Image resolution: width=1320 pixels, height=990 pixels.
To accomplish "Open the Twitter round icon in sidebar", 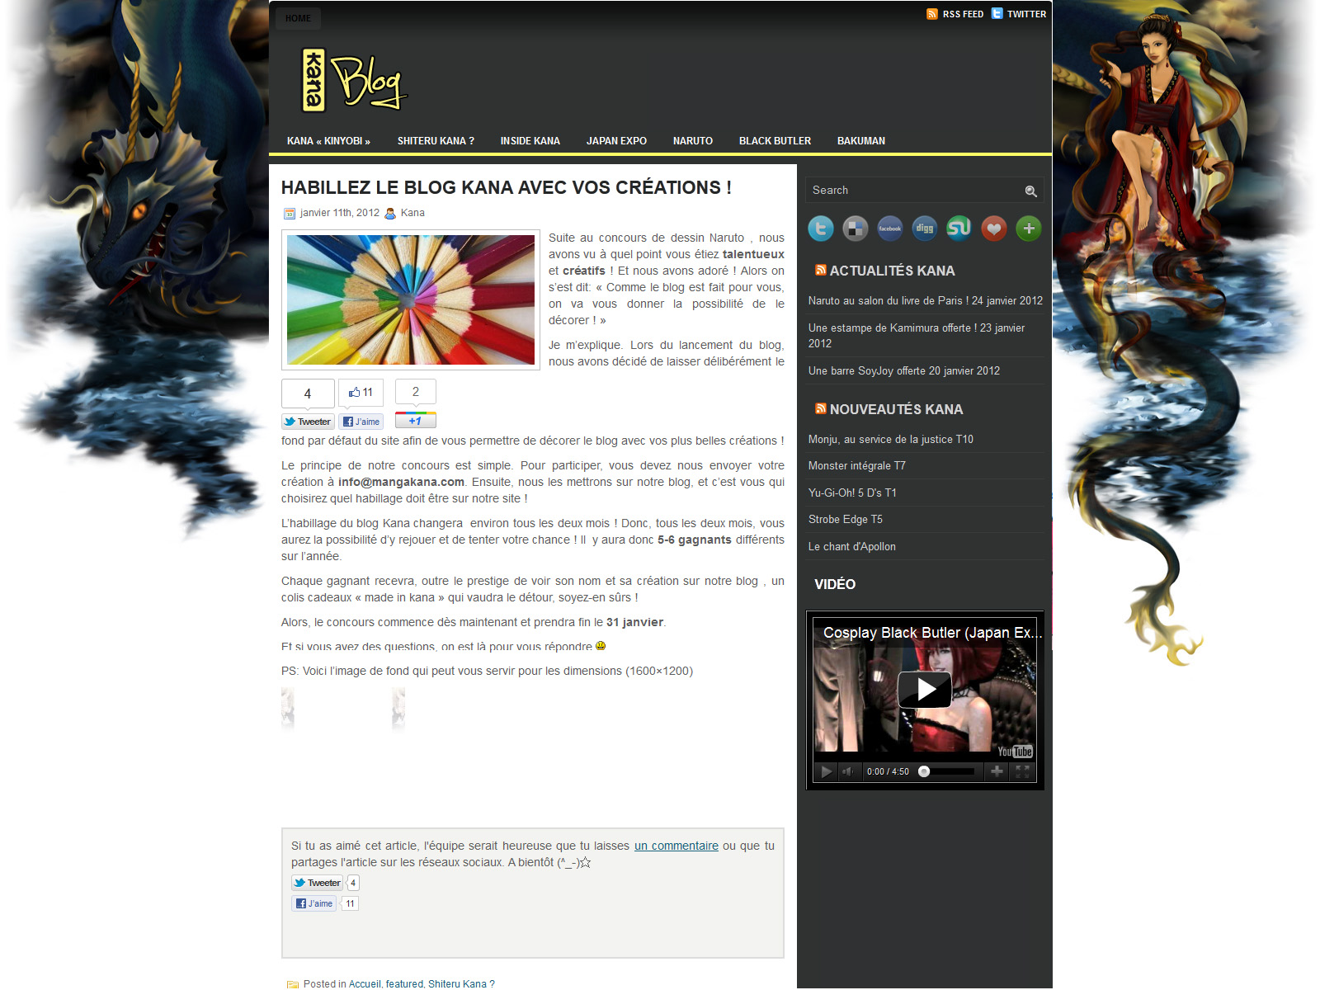I will click(x=820, y=229).
